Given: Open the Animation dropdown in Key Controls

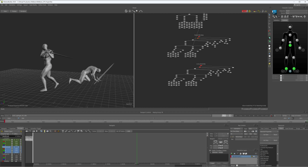Looking at the screenshot, I should tap(237, 129).
